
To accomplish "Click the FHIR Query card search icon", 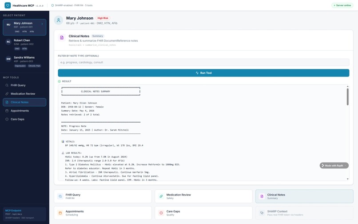I will [x=60, y=196].
